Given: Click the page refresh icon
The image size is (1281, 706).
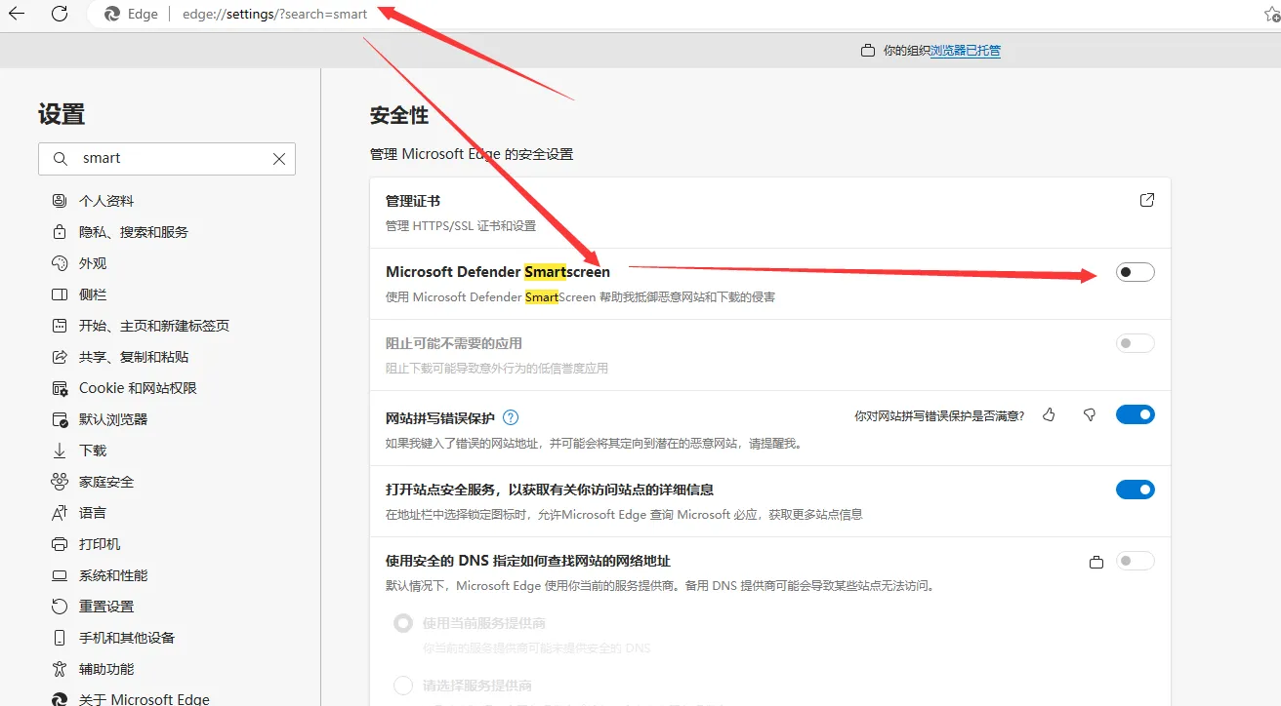Looking at the screenshot, I should (60, 14).
